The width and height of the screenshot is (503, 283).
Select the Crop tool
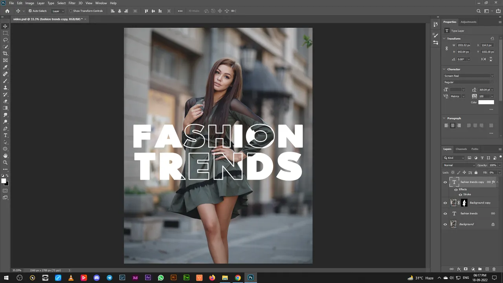click(x=5, y=53)
